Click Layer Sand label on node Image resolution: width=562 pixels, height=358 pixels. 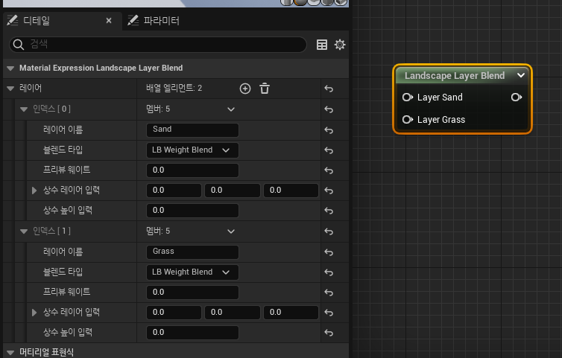(x=440, y=98)
